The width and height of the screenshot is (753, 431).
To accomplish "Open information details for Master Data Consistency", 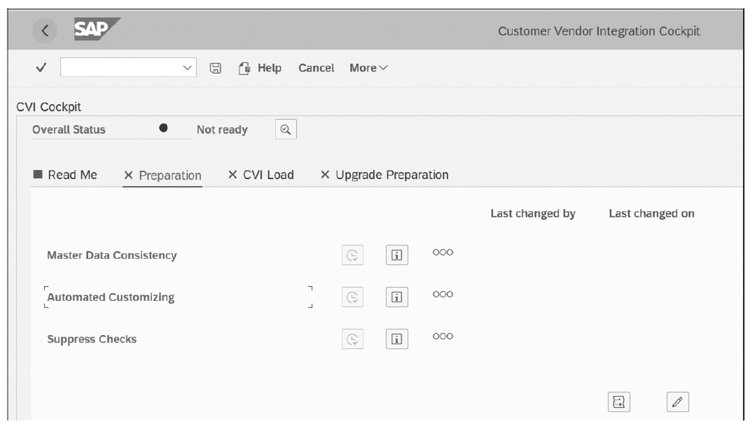I will click(397, 255).
